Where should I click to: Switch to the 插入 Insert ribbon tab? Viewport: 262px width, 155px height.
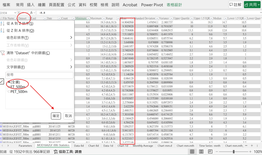click(x=31, y=5)
